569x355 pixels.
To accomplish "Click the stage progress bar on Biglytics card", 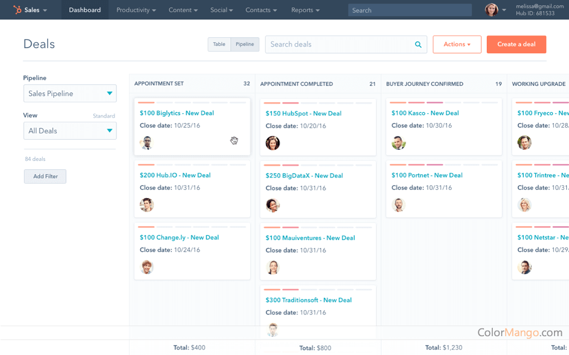I will [x=192, y=103].
